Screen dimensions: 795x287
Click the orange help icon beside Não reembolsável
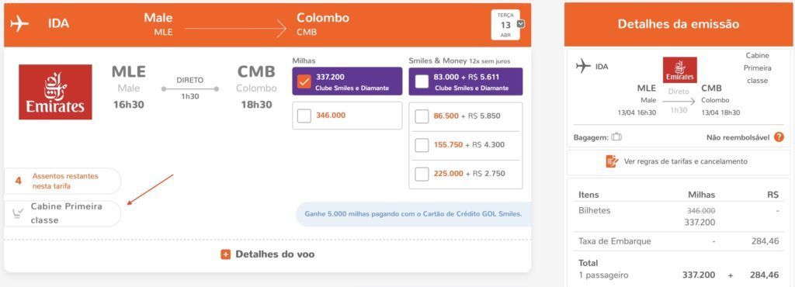click(779, 137)
